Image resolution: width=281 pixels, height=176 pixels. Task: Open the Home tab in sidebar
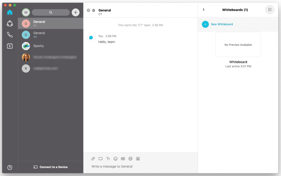pyautogui.click(x=10, y=12)
